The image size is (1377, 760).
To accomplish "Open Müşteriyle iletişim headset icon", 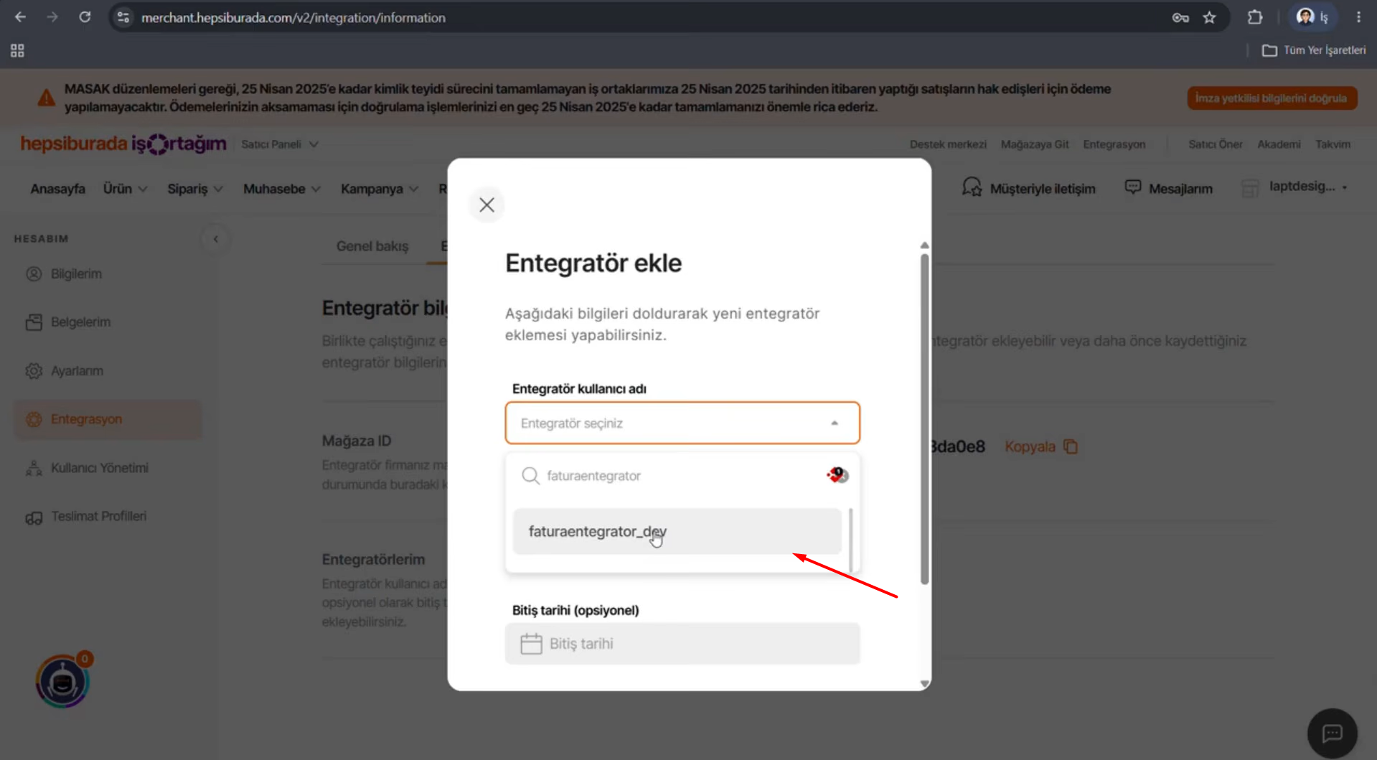I will [972, 187].
